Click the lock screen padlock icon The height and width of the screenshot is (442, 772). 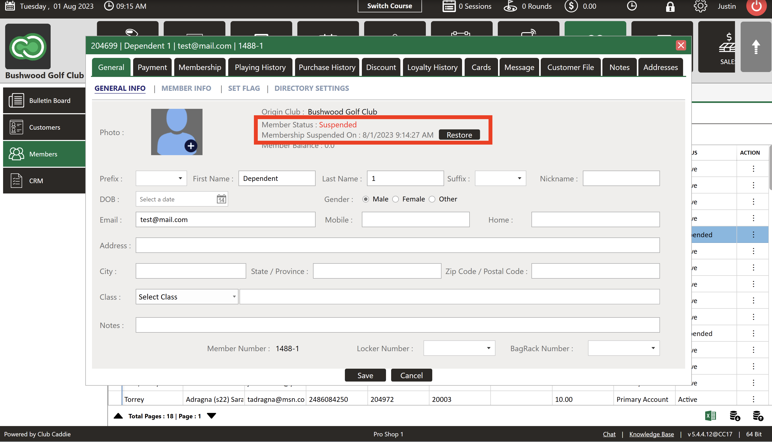(x=670, y=6)
